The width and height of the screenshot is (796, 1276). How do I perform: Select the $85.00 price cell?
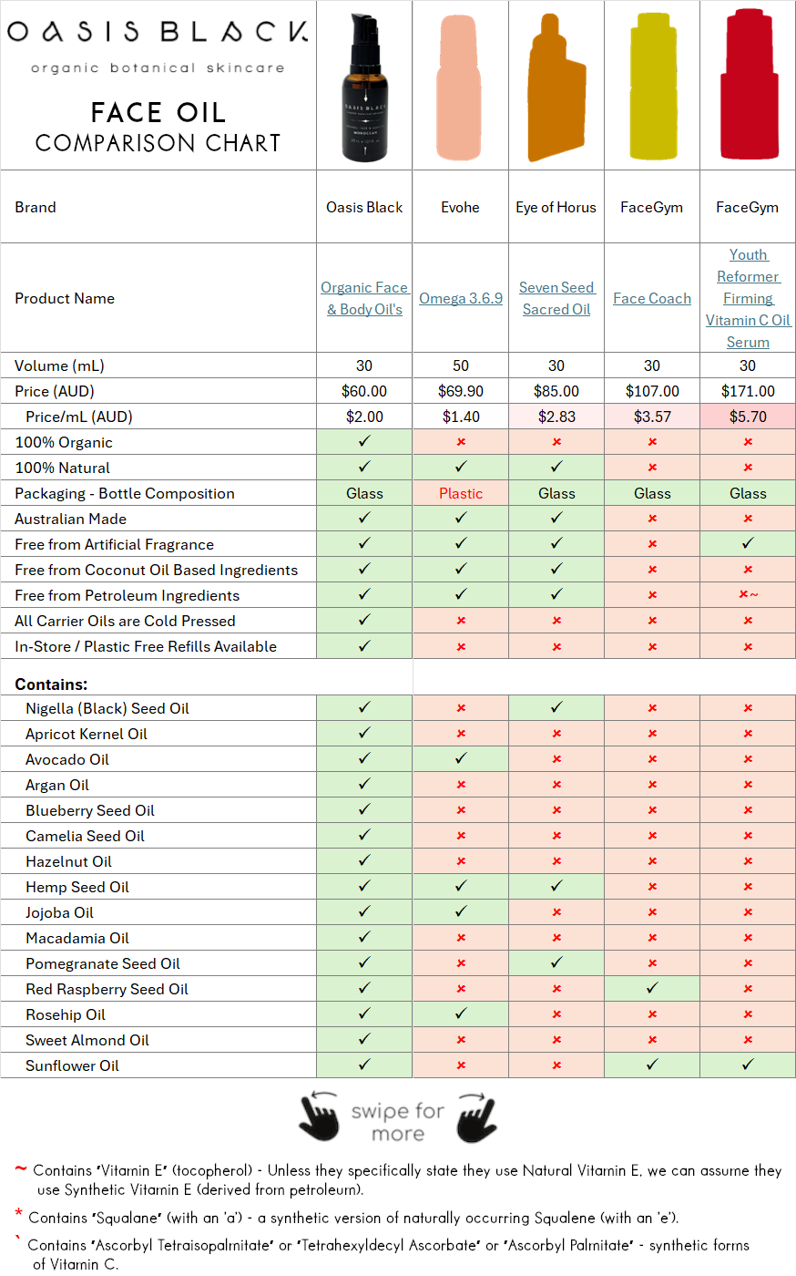click(556, 391)
